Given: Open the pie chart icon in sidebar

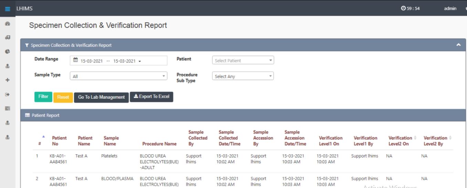Looking at the screenshot, I should [7, 52].
